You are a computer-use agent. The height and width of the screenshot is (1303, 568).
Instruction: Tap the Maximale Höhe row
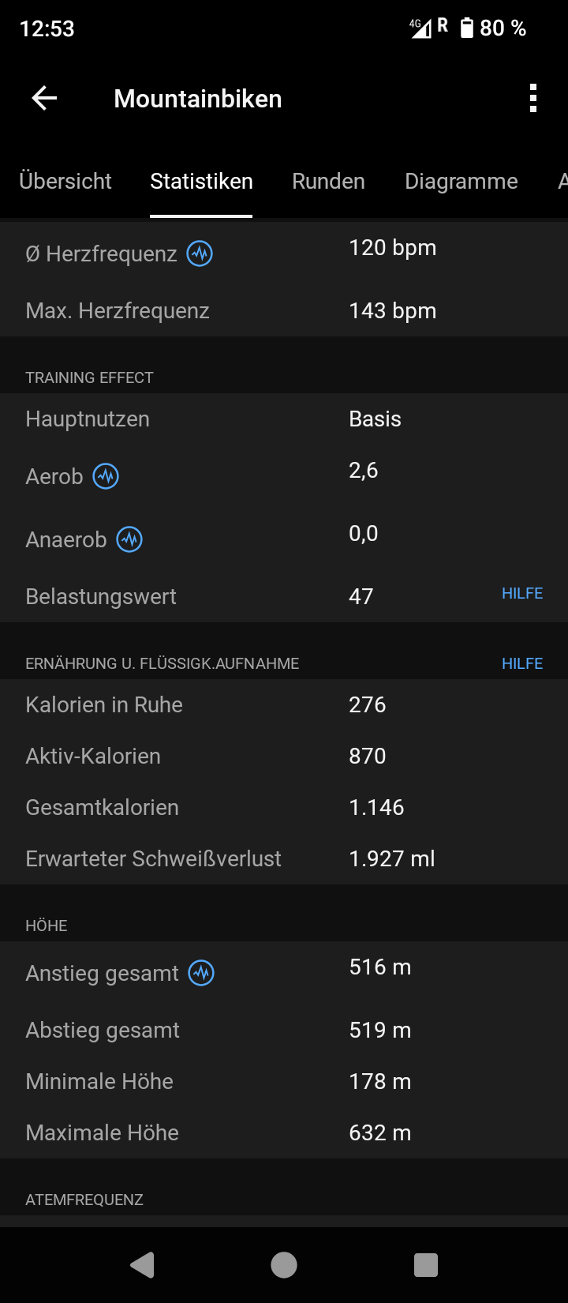click(284, 1133)
